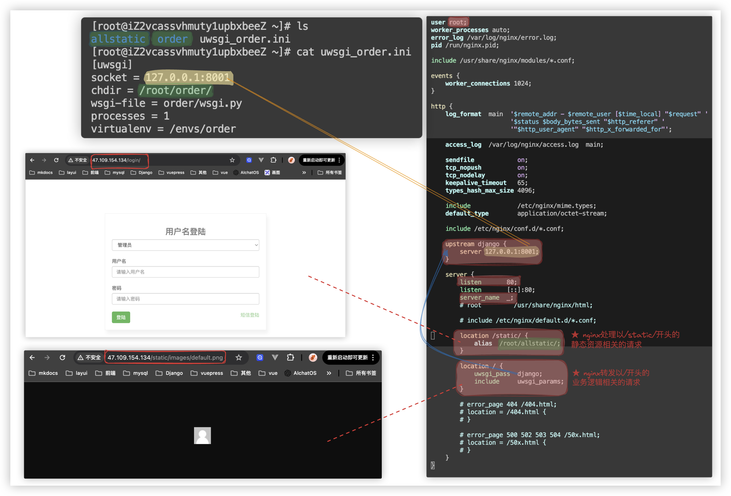Expand hidden bookmarks chevron in upper browser
731x496 pixels.
pyautogui.click(x=304, y=172)
